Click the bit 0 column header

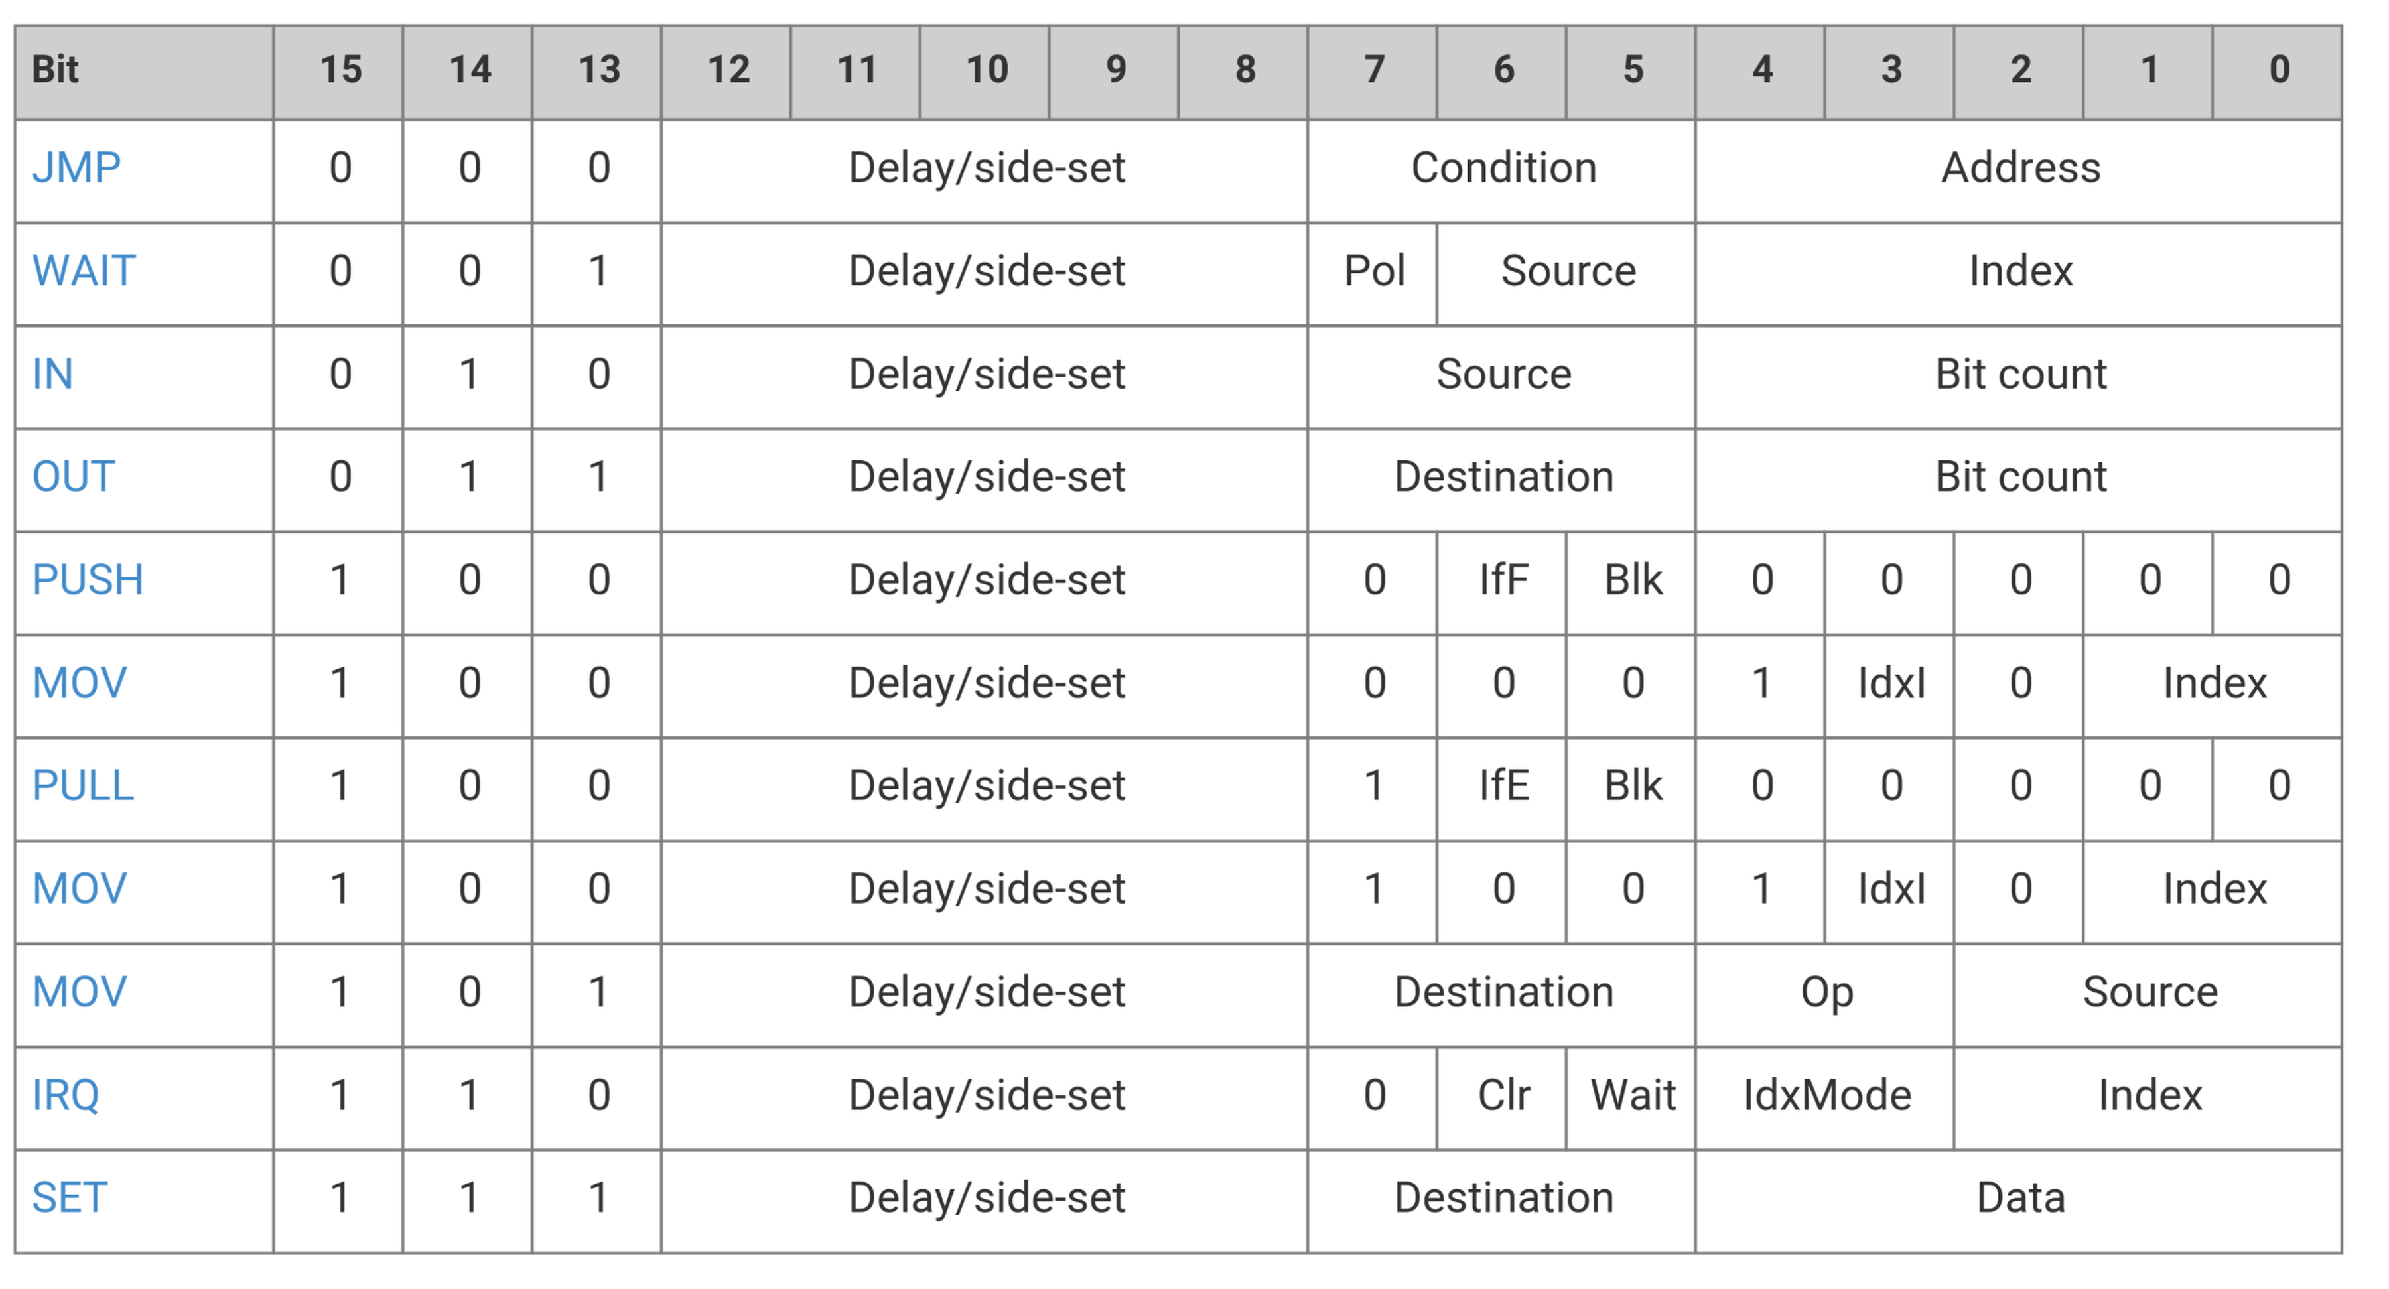(2278, 72)
